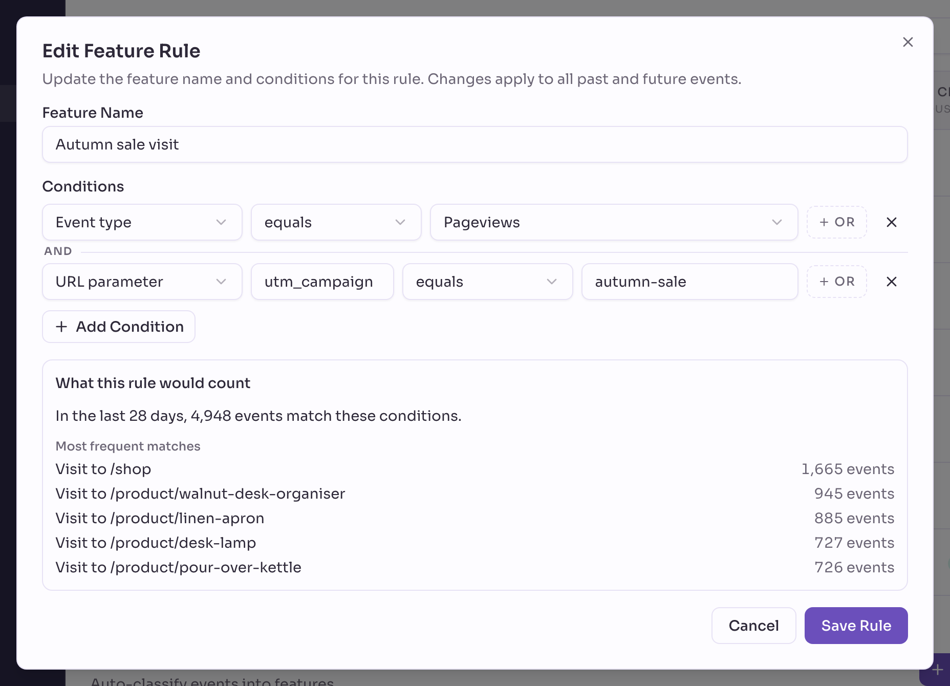
Task: Click the 4,948 events summary sentence
Action: pyautogui.click(x=258, y=416)
